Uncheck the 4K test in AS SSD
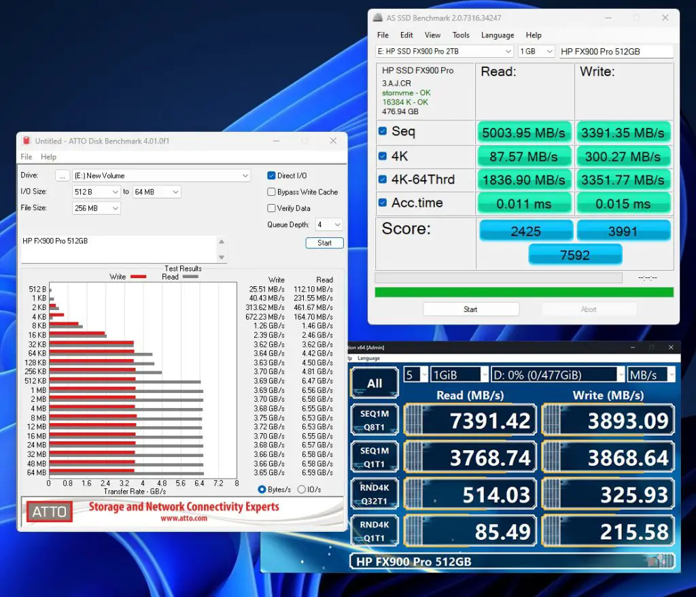This screenshot has height=597, width=696. (x=382, y=156)
